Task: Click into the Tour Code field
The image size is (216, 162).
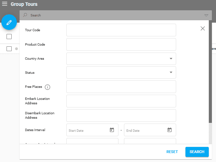Action: pyautogui.click(x=121, y=30)
